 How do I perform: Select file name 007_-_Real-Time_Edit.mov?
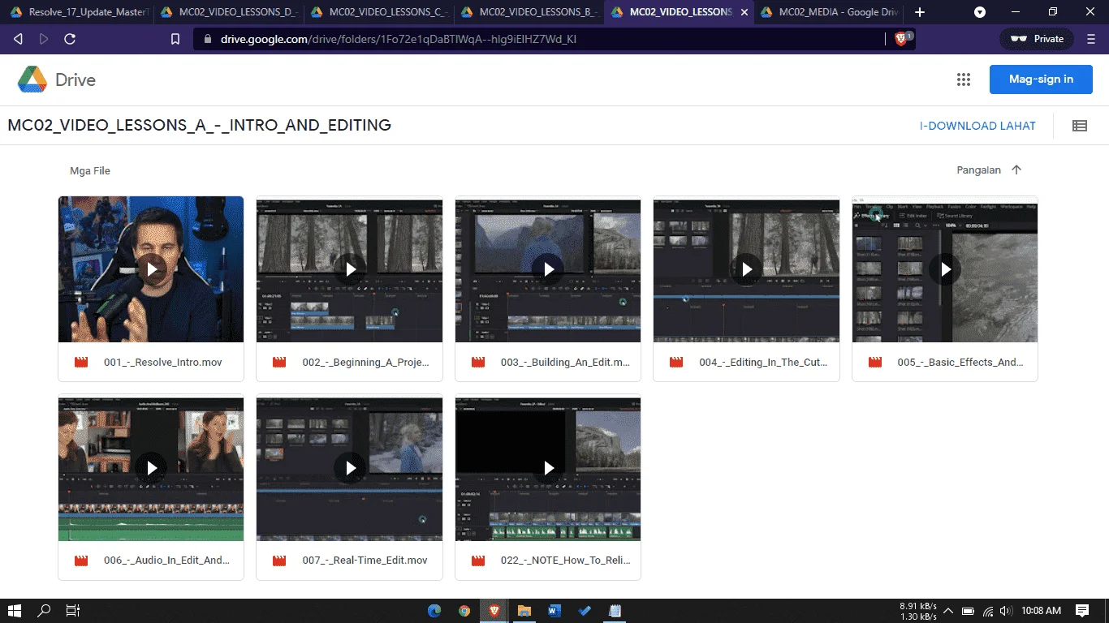click(x=365, y=561)
